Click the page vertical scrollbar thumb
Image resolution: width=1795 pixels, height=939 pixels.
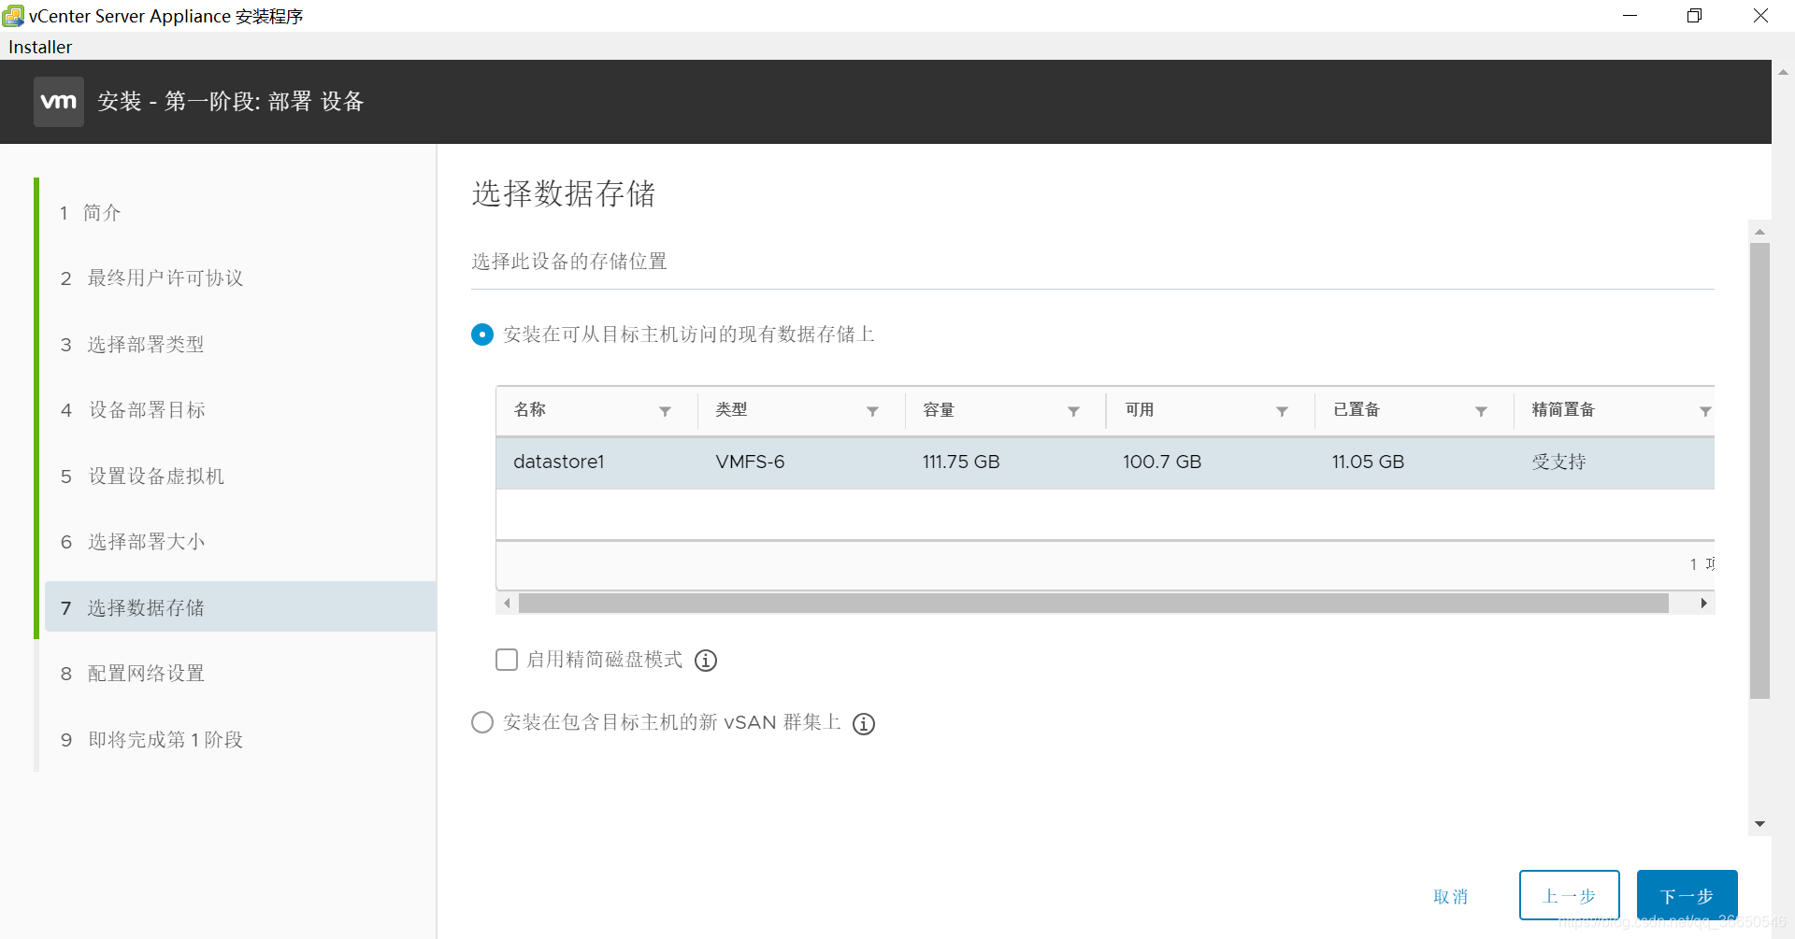(1760, 471)
